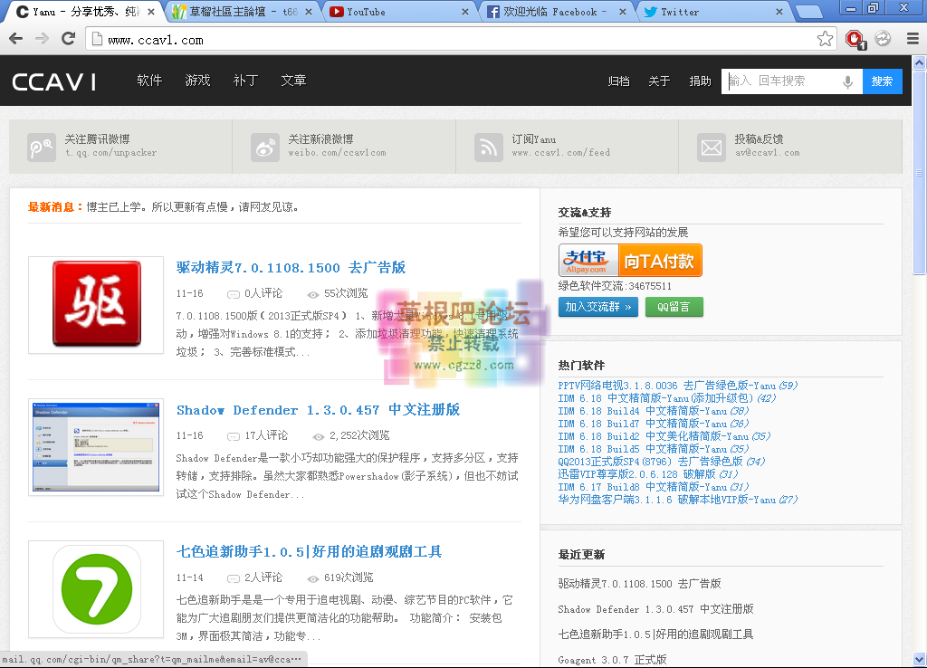
Task: Click the red ad-blocker extension icon
Action: pos(854,39)
